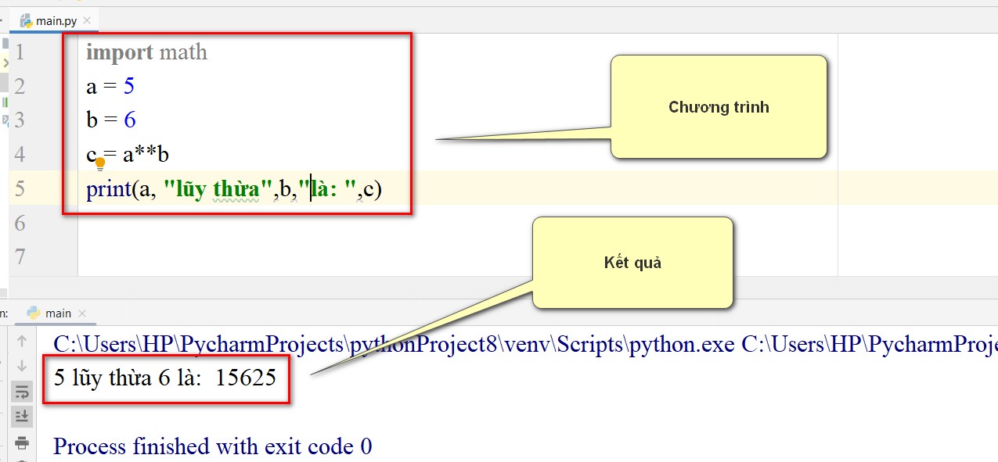
Task: Switch to the main.py editor tab
Action: point(54,20)
